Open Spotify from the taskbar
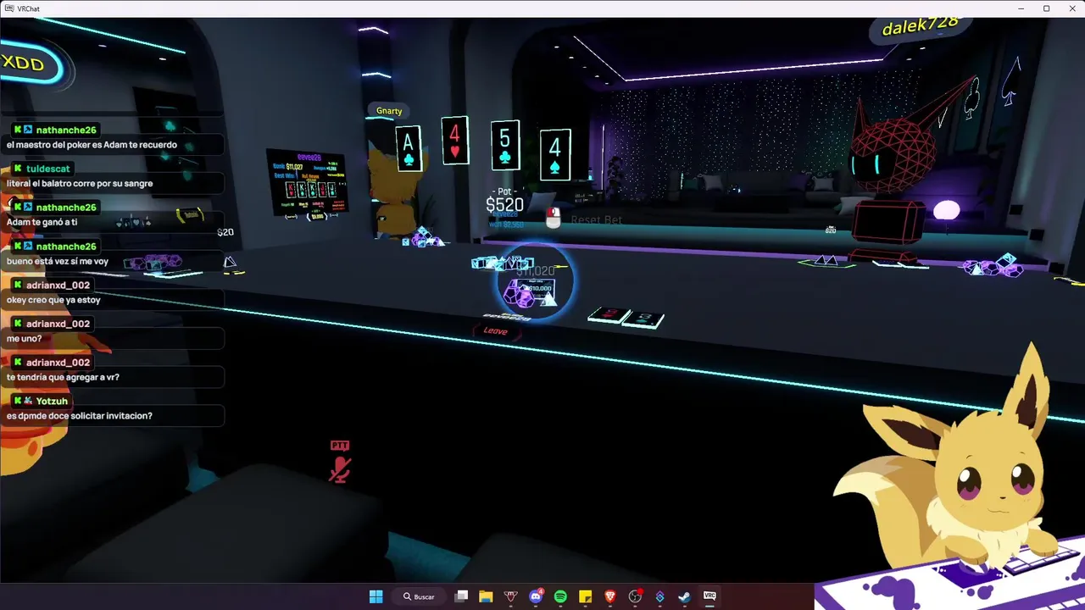The image size is (1085, 610). (x=560, y=596)
